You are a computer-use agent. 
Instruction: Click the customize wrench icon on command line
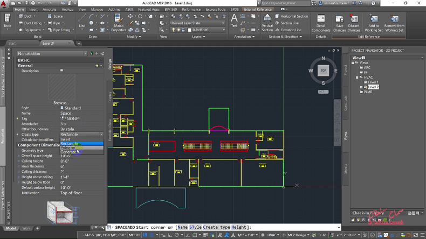(102, 227)
